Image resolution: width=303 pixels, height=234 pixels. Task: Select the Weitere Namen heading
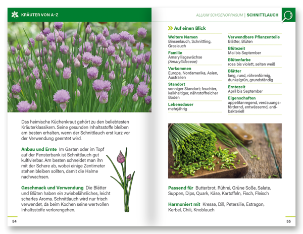coord(183,37)
